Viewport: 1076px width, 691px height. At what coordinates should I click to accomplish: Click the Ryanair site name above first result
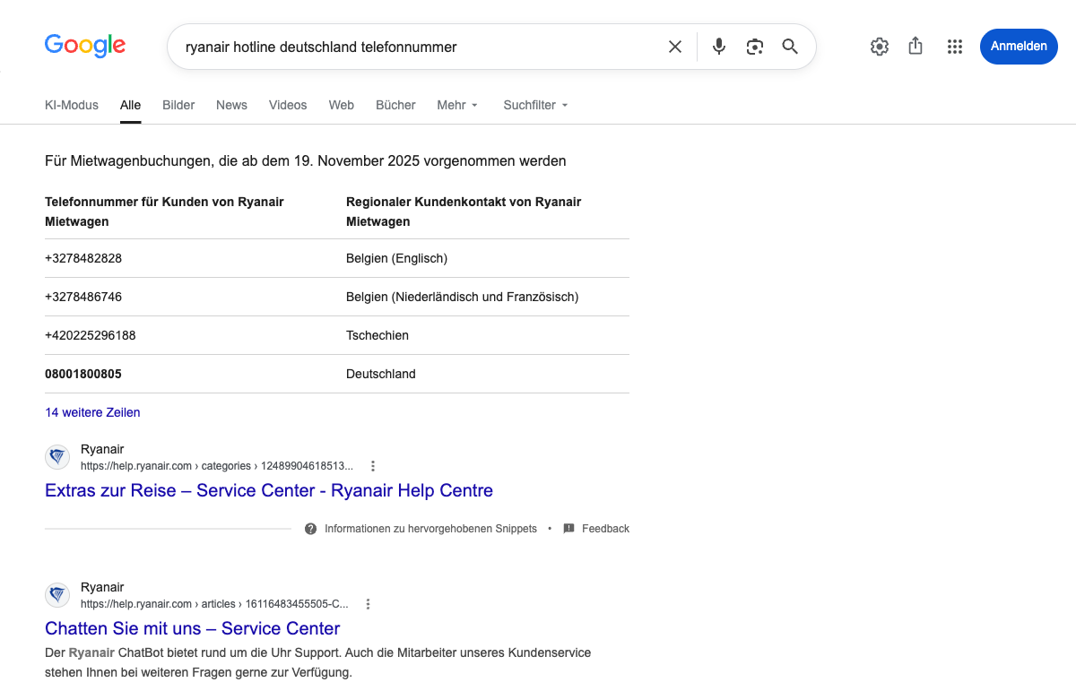(102, 449)
